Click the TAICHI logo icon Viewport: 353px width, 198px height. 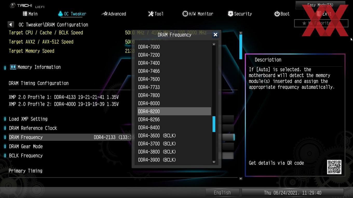coord(13,5)
